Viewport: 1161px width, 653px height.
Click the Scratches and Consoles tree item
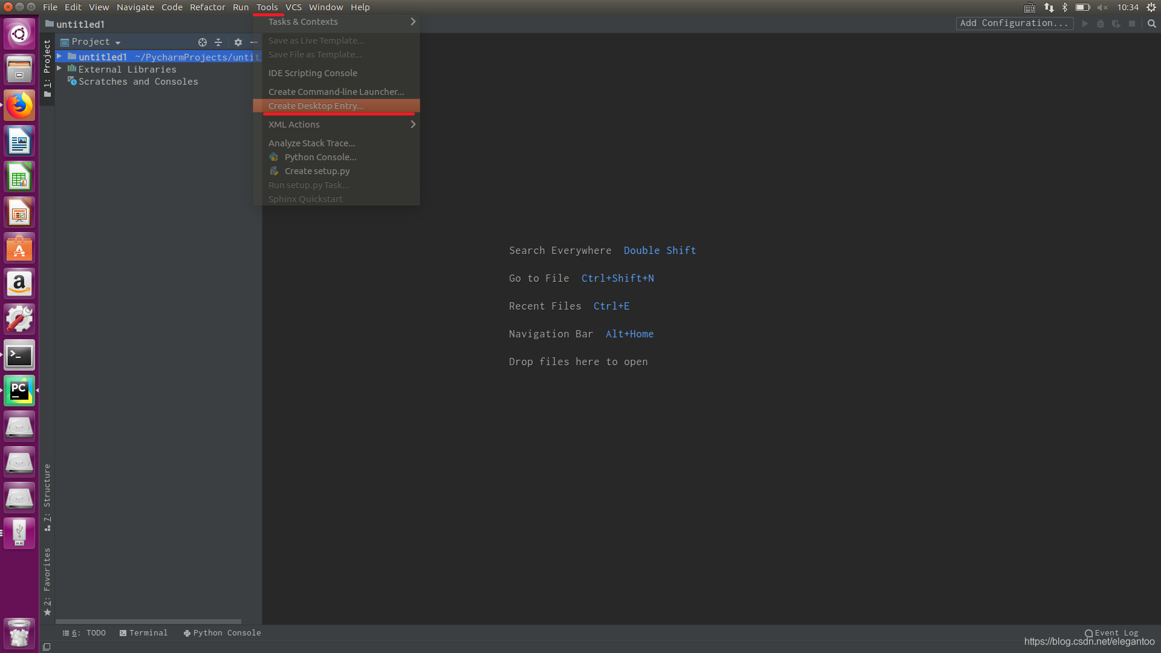(138, 82)
